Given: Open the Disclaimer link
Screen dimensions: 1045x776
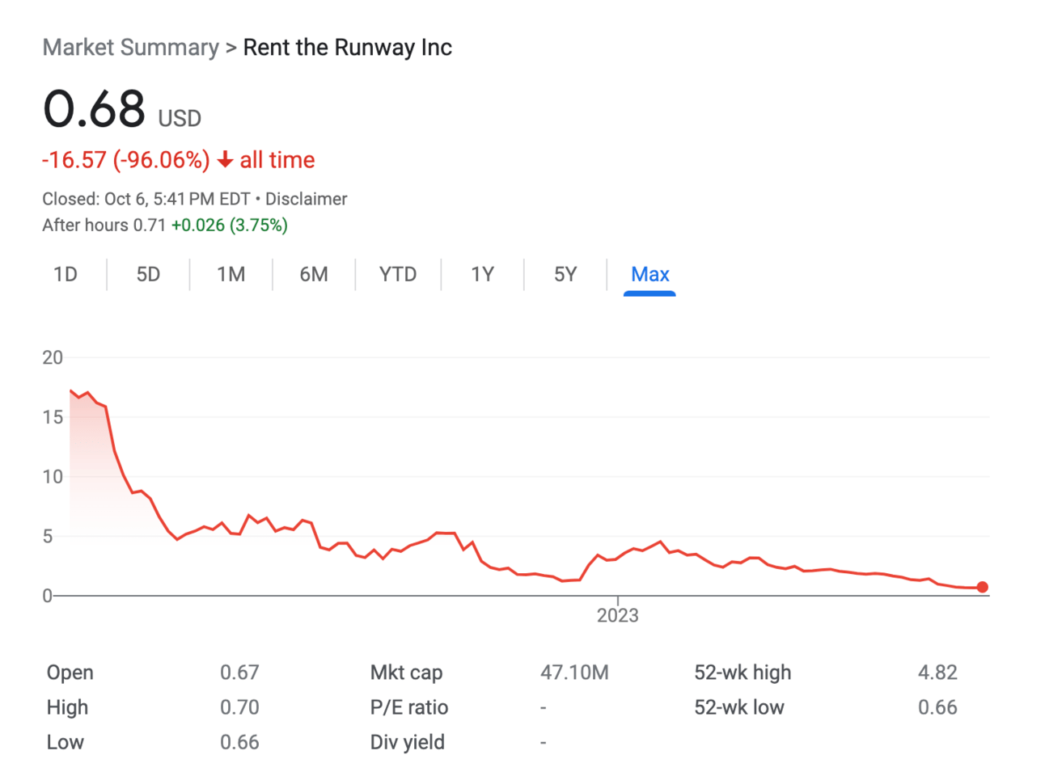Looking at the screenshot, I should coord(306,199).
